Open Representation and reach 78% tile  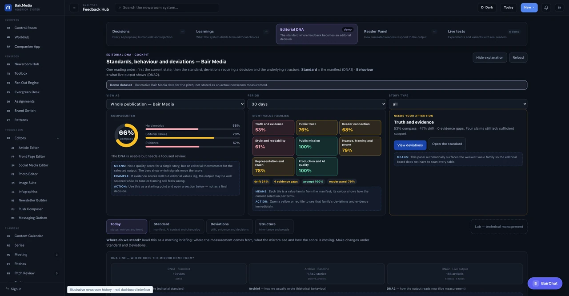pos(273,167)
